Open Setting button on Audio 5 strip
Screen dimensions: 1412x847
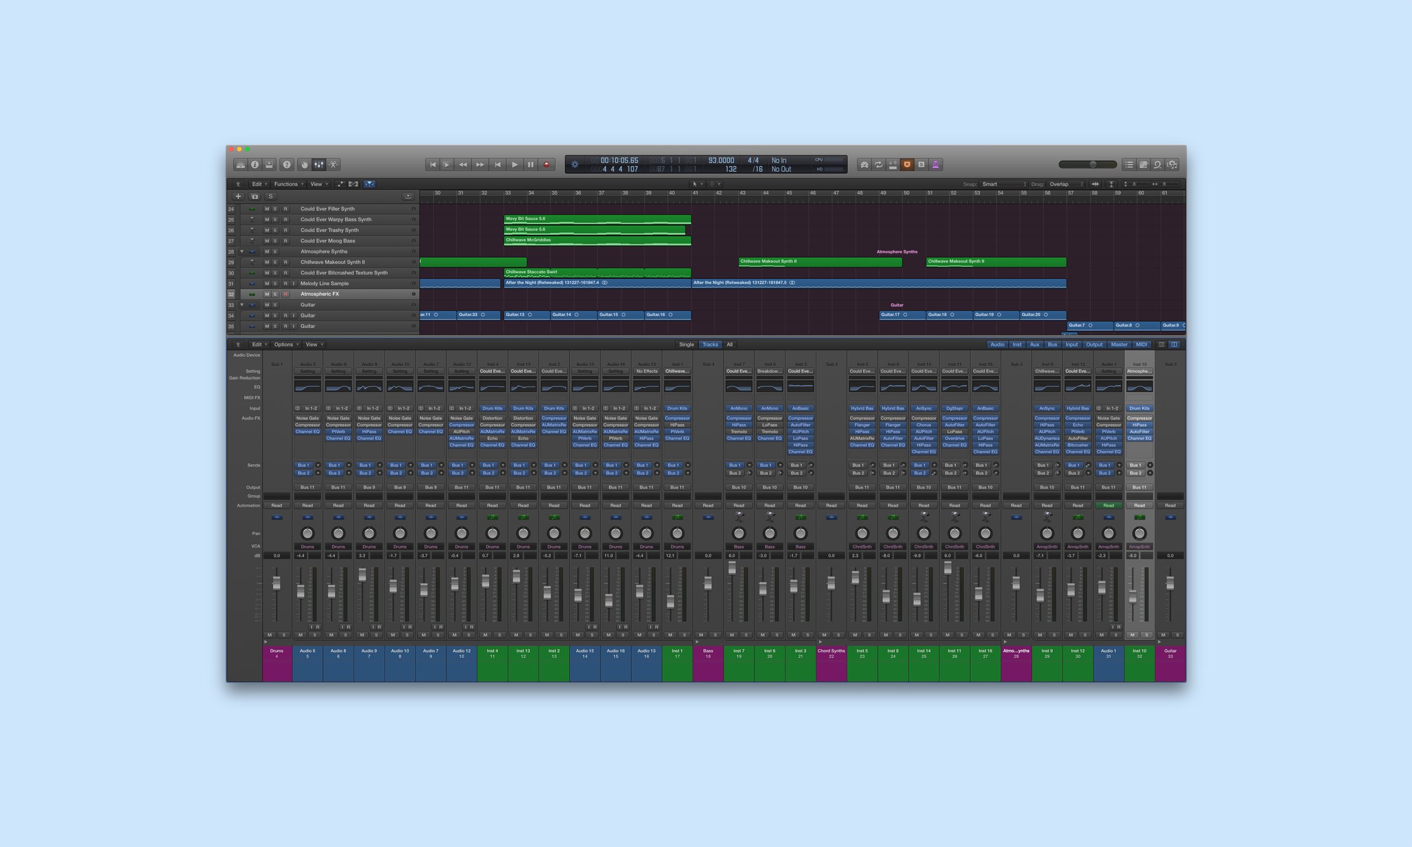click(x=308, y=371)
